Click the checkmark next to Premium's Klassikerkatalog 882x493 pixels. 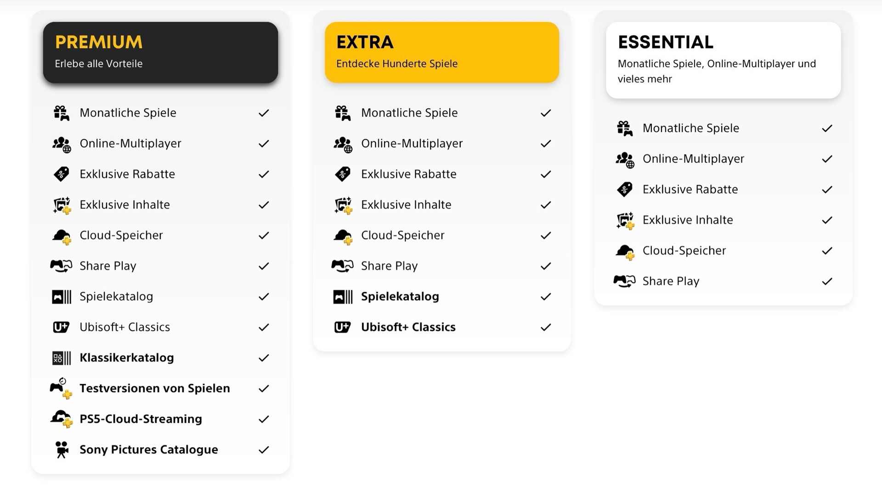(x=264, y=358)
